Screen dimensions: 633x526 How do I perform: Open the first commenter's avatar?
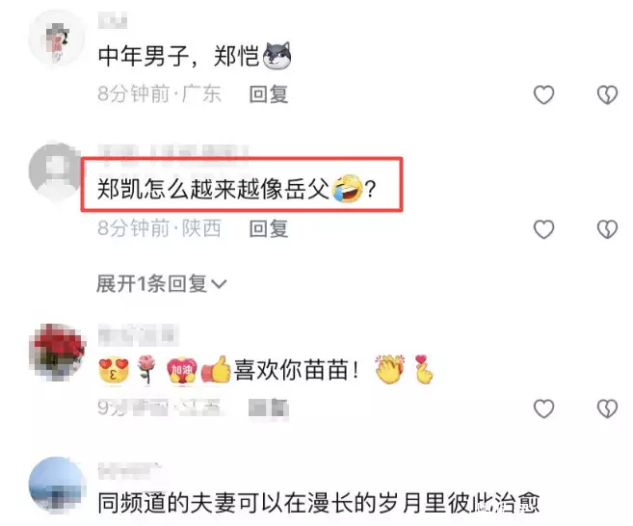pos(57,39)
